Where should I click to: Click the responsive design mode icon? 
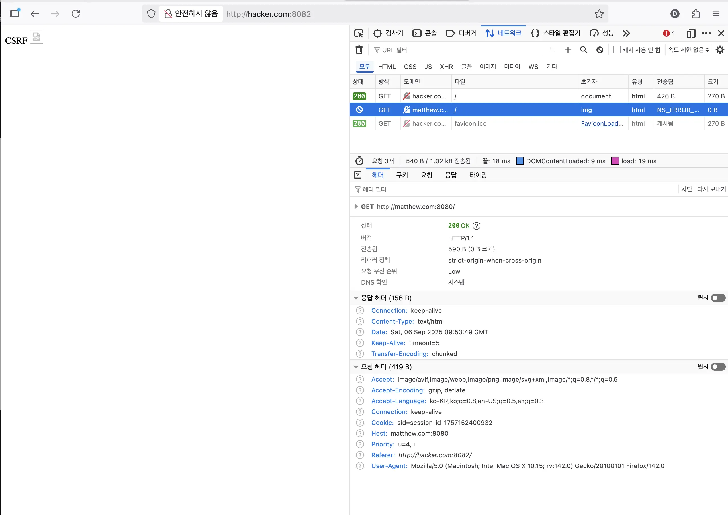click(691, 33)
